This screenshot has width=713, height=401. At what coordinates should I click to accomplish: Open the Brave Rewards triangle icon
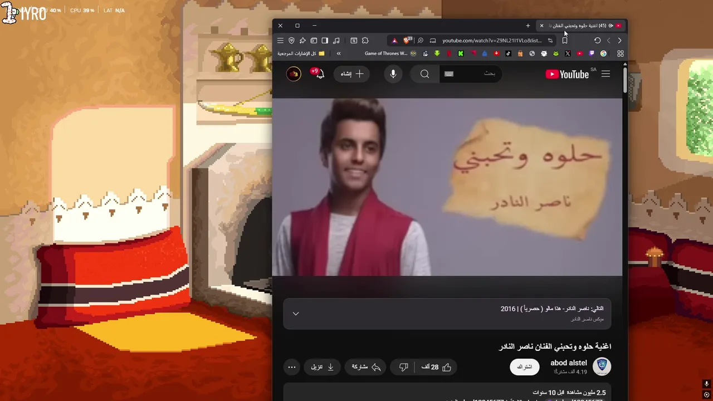tap(394, 41)
